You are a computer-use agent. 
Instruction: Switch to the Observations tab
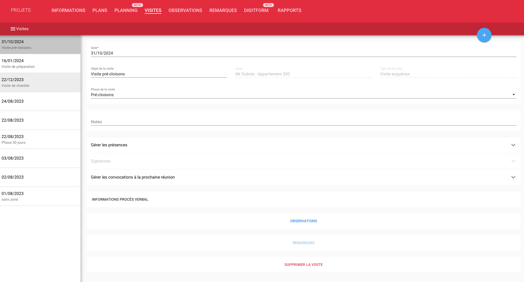pyautogui.click(x=185, y=10)
